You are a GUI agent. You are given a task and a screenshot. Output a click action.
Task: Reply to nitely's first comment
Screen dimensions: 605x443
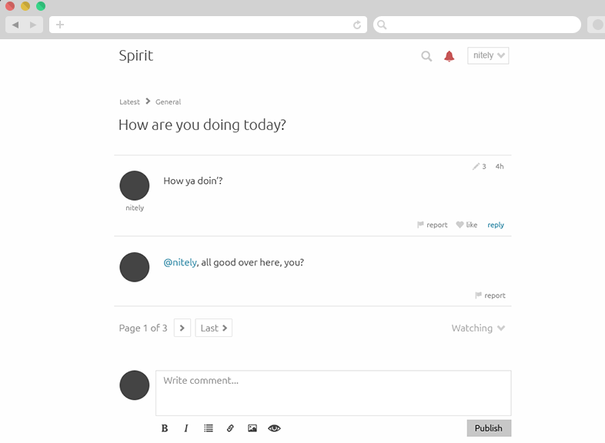click(496, 225)
